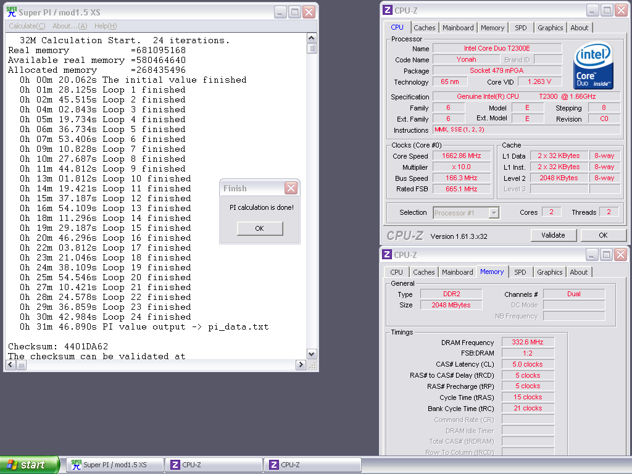Minimize the Super PI window

[280, 12]
